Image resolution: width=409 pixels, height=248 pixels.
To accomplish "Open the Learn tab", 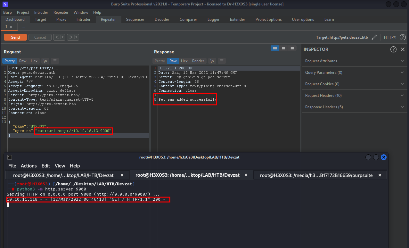I will tap(329, 19).
